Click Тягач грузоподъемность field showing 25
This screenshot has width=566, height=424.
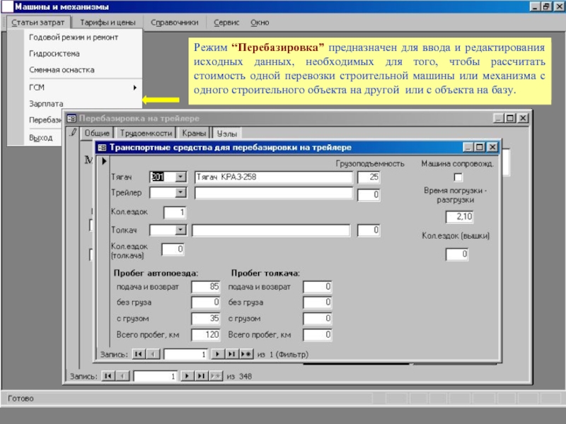(369, 177)
